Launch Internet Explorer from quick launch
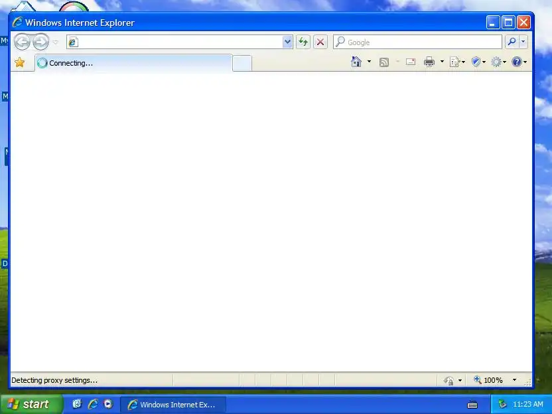The height and width of the screenshot is (414, 552). 93,404
